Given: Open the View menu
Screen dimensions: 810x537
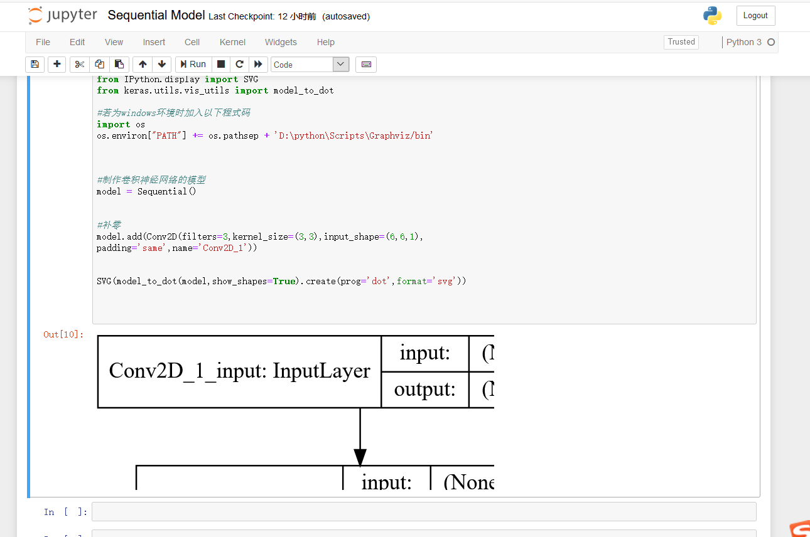Looking at the screenshot, I should tap(114, 42).
